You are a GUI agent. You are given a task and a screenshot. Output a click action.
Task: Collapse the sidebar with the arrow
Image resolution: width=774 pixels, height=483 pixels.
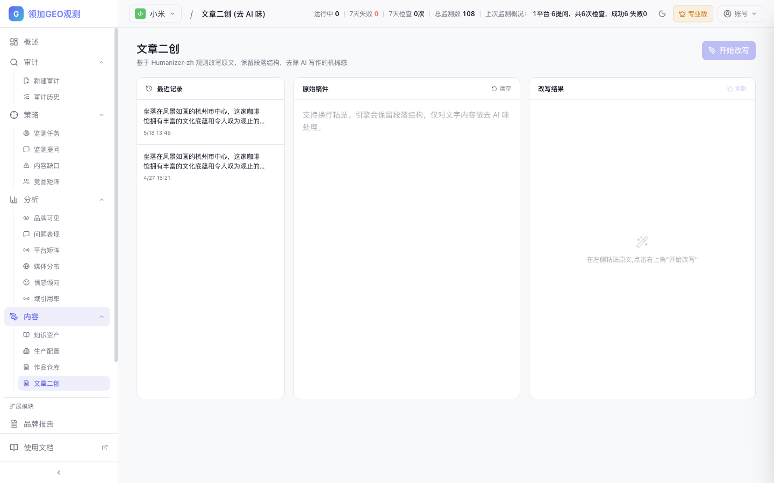pos(59,472)
